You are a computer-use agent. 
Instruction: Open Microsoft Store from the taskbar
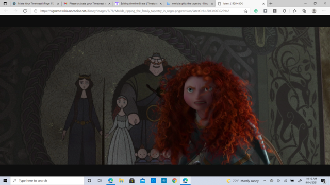coord(132,180)
